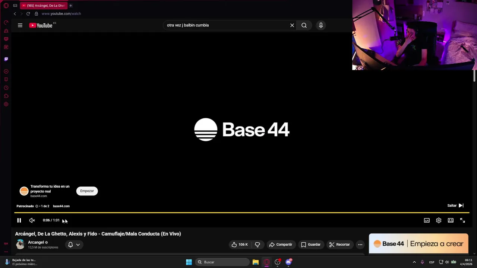Open the ESP language switcher

pyautogui.click(x=432, y=262)
